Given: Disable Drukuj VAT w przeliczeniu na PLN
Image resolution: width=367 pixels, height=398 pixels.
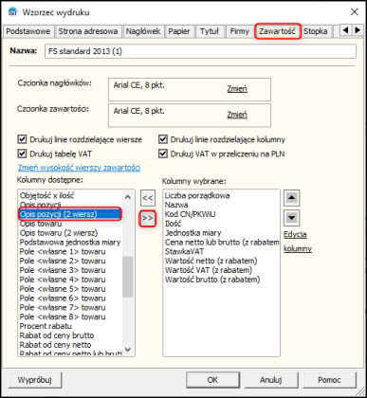Looking at the screenshot, I should click(163, 154).
